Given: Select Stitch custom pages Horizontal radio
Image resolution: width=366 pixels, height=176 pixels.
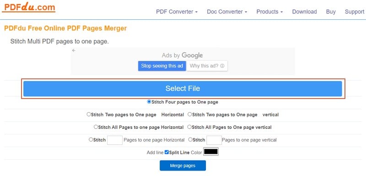Looking at the screenshot, I should [91, 140].
